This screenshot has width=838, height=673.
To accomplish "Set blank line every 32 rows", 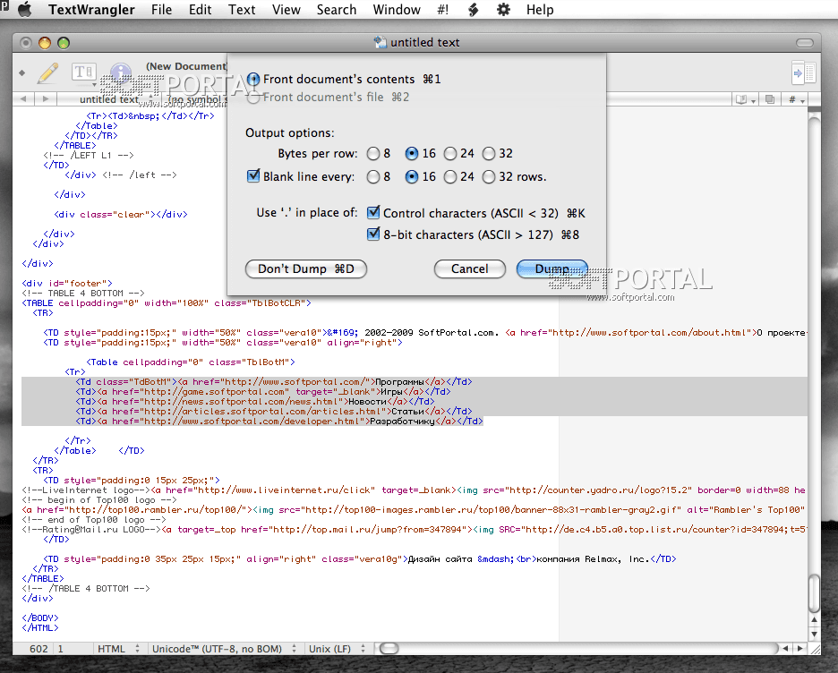I will point(489,177).
